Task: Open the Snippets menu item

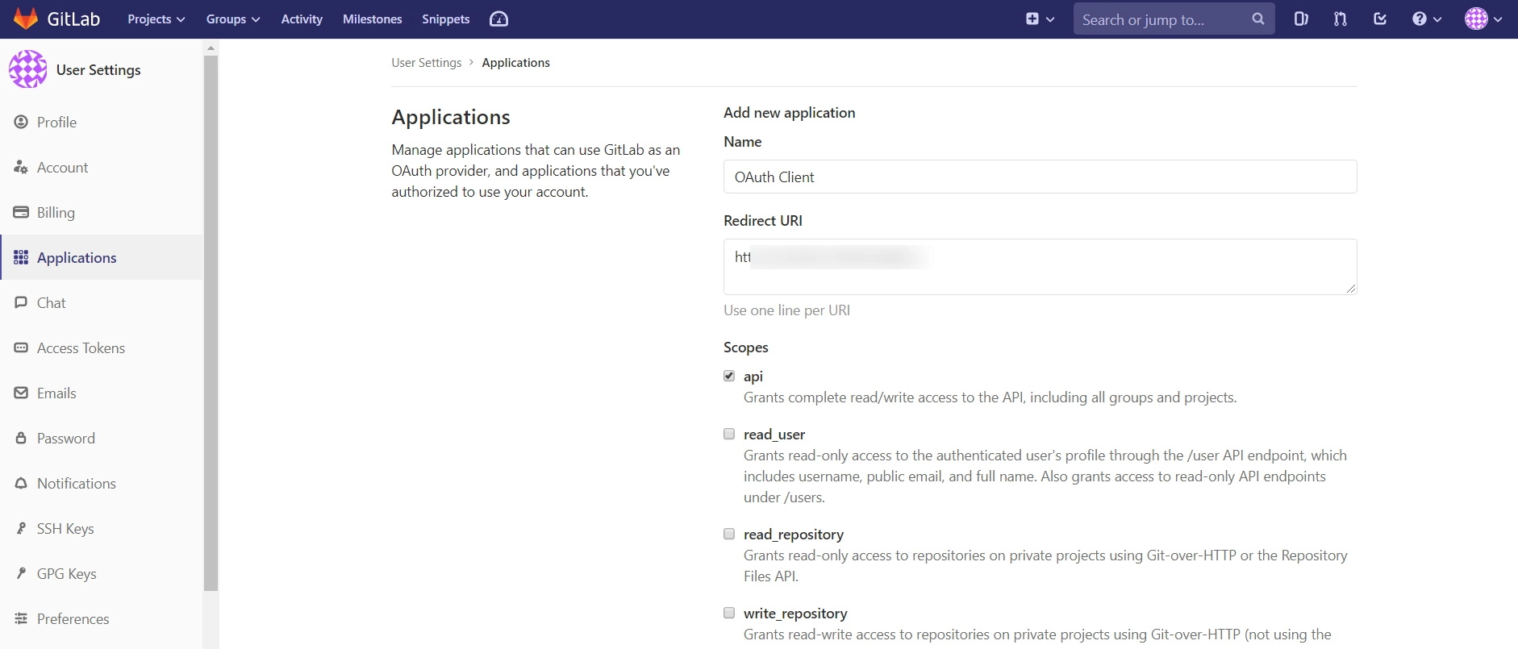Action: coord(446,19)
